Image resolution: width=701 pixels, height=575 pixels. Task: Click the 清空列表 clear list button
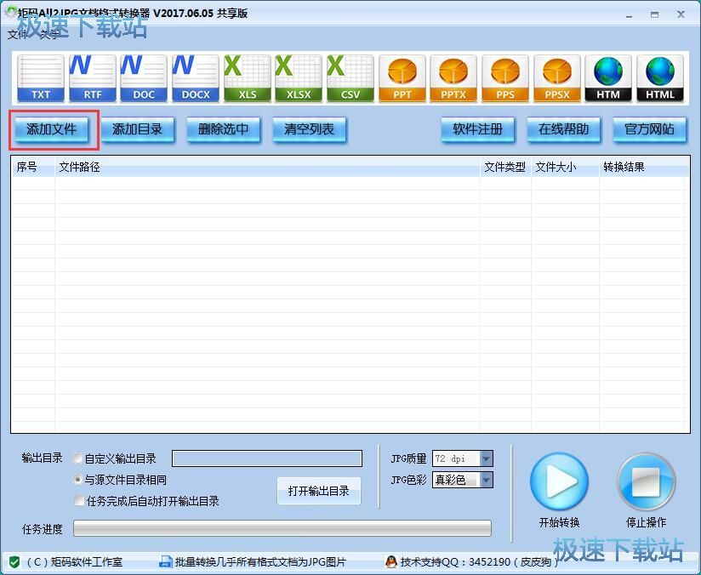pos(308,129)
